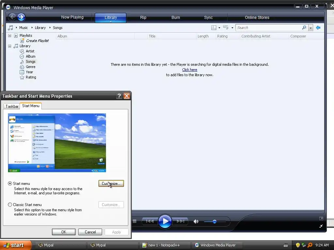The image size is (334, 250).
Task: Select the Year calendar icon in the library tree
Action: coord(22,72)
